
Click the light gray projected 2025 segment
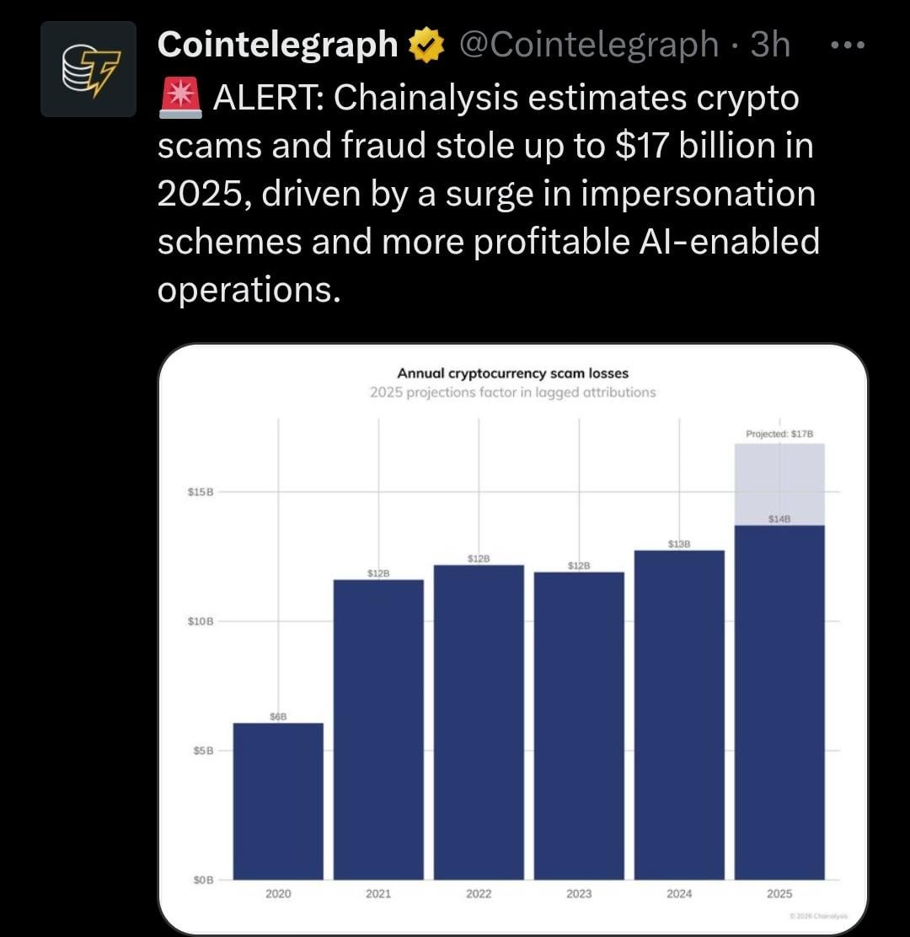pos(779,485)
